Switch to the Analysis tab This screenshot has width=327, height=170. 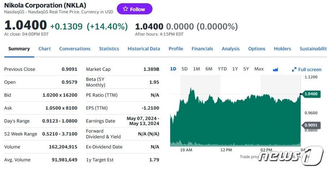point(230,49)
